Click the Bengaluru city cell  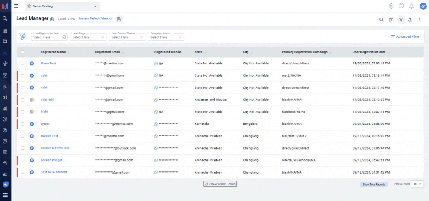pyautogui.click(x=250, y=124)
